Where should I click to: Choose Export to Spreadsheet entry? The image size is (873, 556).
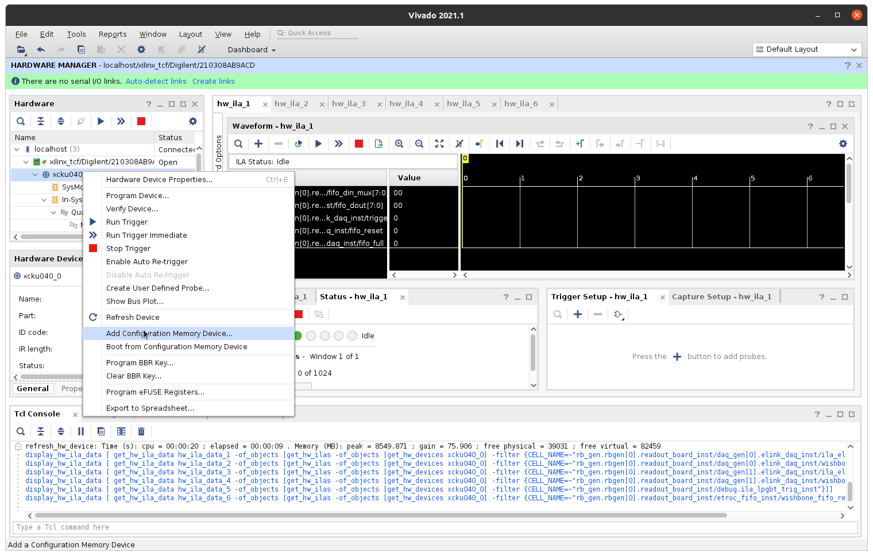(188, 408)
